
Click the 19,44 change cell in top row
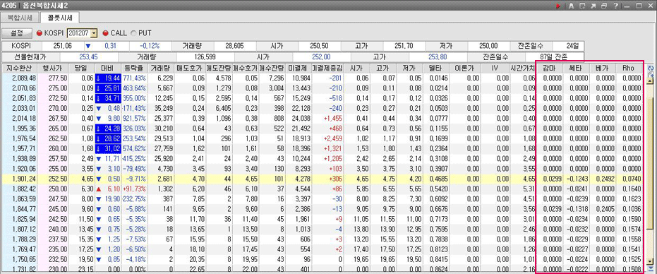point(108,78)
